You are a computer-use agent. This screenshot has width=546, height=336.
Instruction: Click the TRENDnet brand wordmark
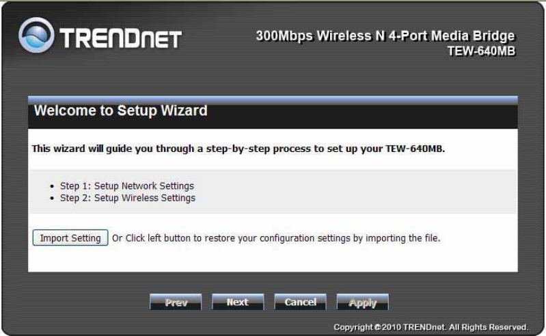[x=120, y=38]
